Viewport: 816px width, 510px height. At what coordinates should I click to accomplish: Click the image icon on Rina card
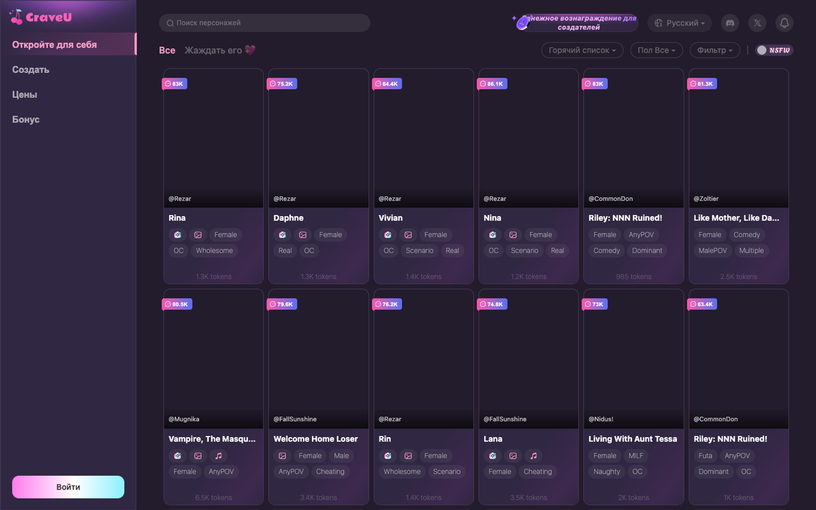[x=198, y=235]
